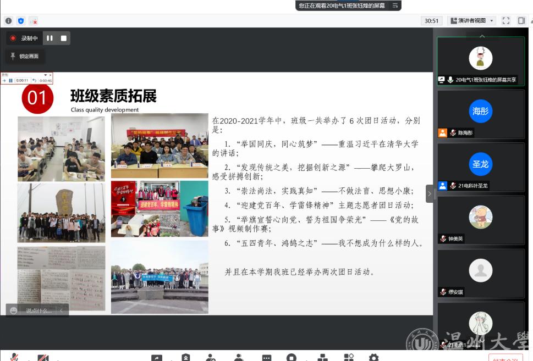Select 陈海彤's participant video tile

pos(481,114)
